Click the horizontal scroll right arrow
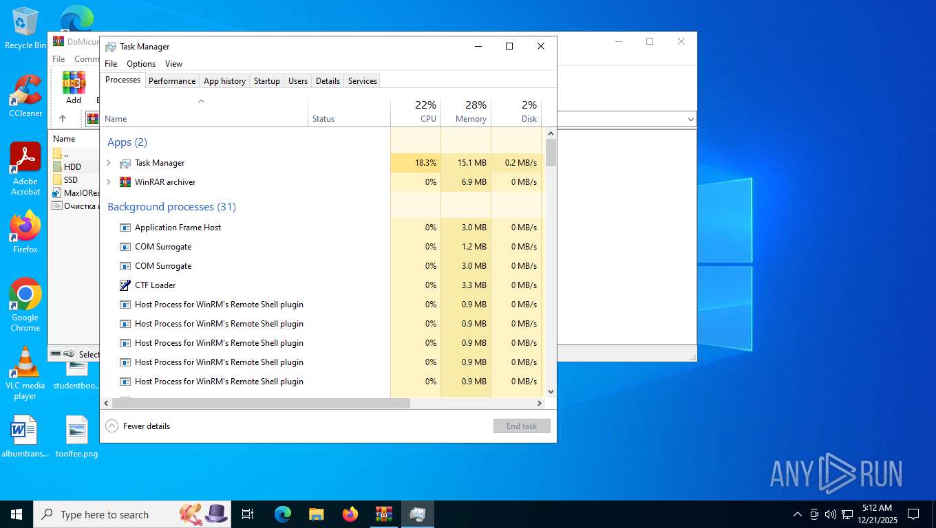Screen dimensions: 936x528 [540, 404]
